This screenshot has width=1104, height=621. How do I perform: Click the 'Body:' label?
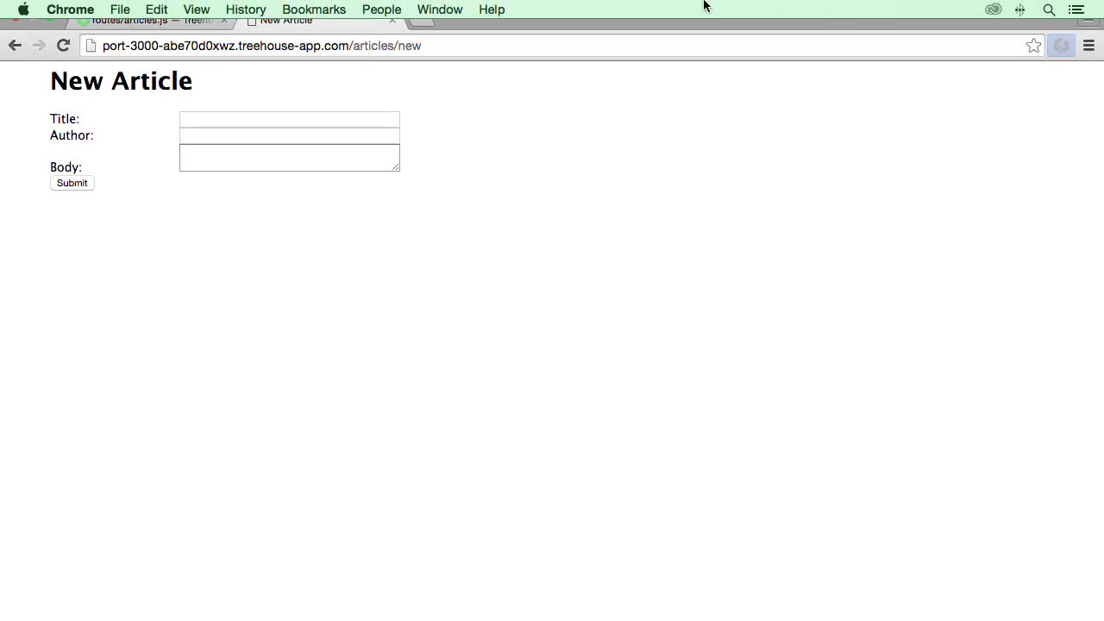[x=66, y=167]
